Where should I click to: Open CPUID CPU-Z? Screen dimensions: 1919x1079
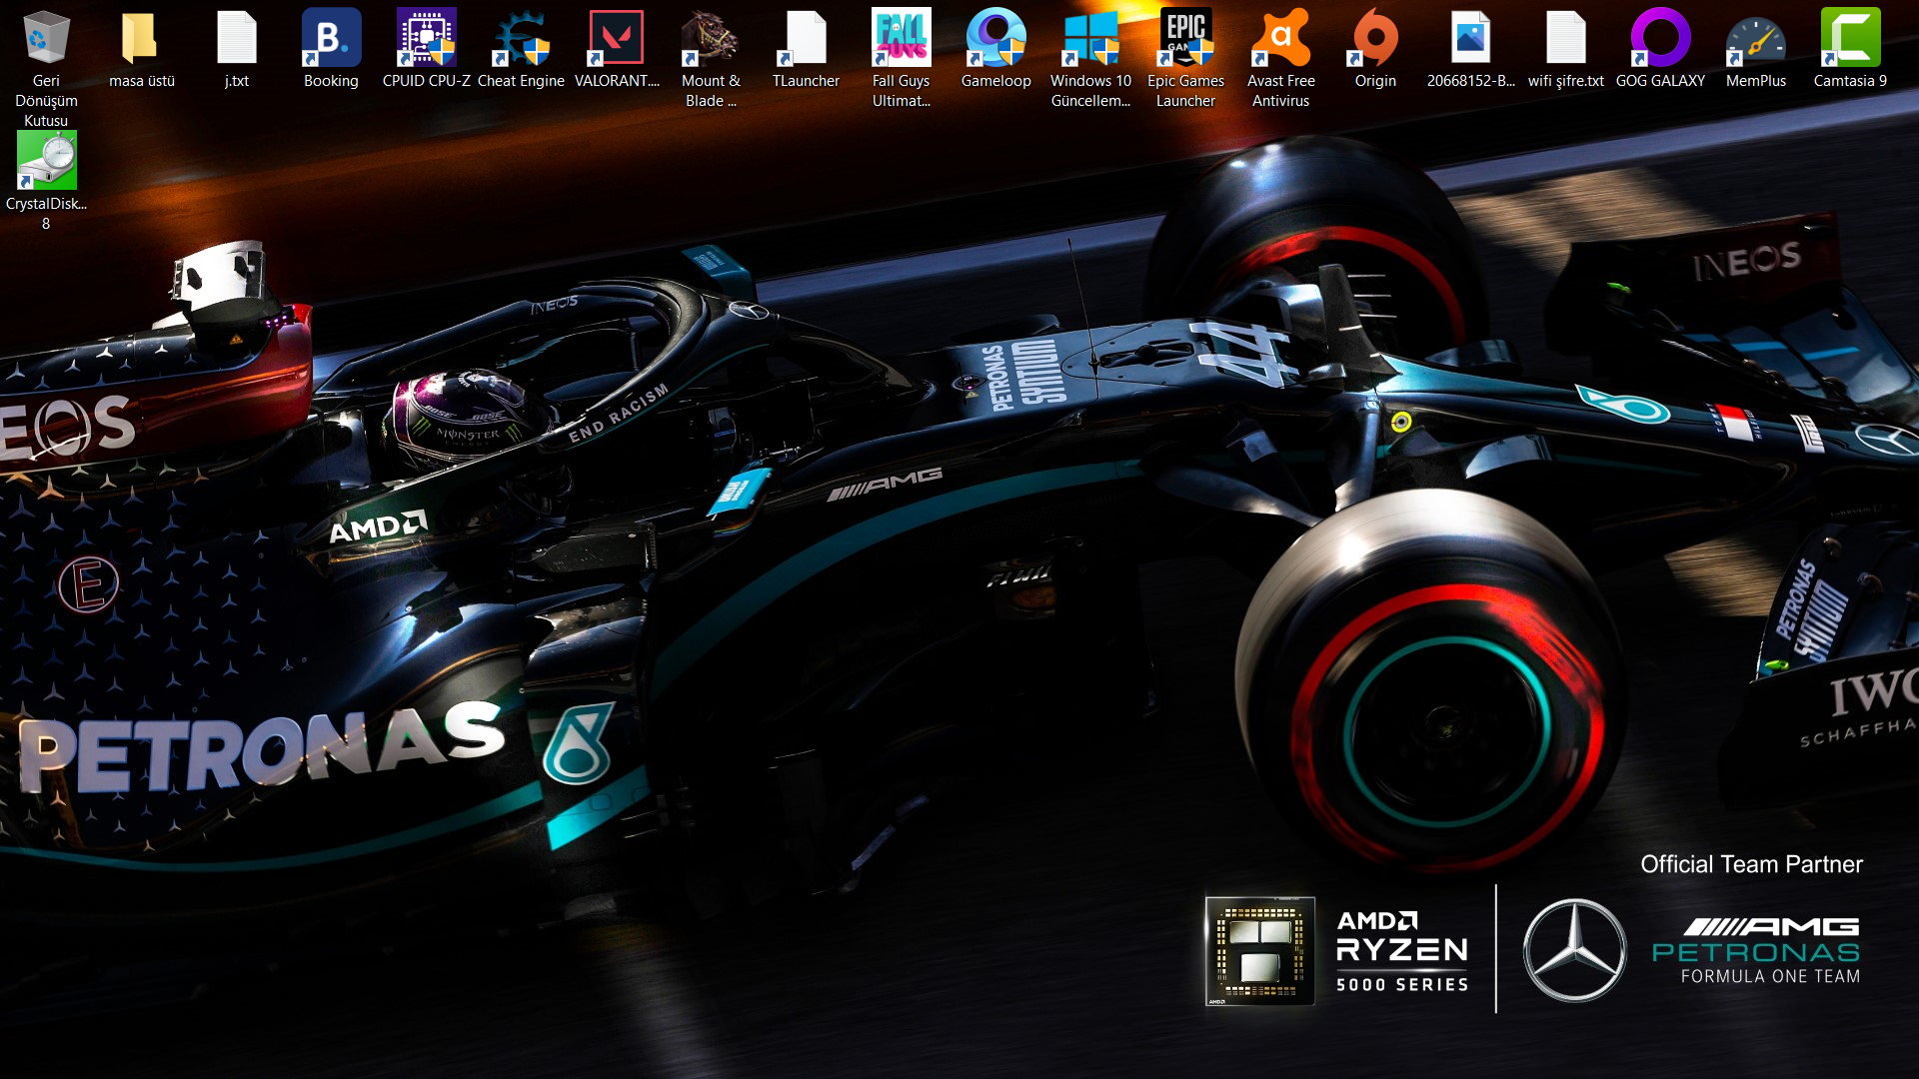[x=427, y=48]
